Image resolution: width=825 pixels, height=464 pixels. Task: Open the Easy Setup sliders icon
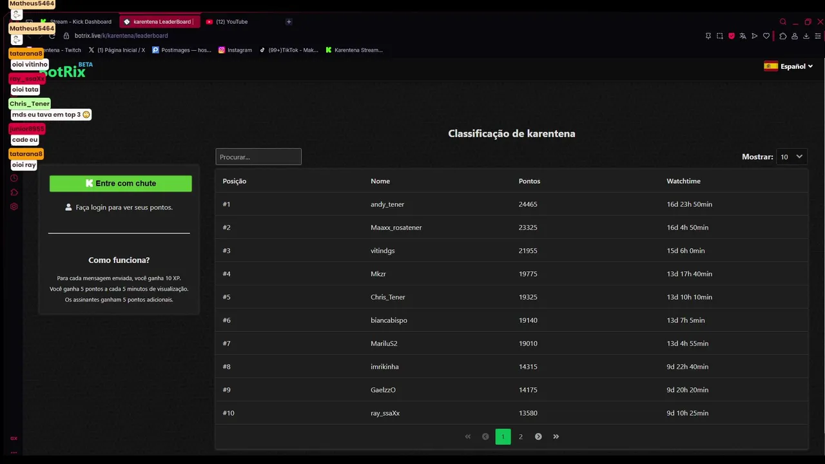818,36
